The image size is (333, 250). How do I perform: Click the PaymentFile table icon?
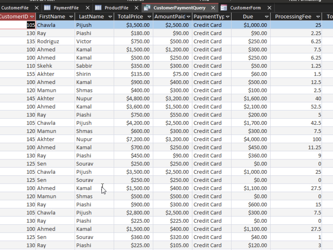click(47, 8)
